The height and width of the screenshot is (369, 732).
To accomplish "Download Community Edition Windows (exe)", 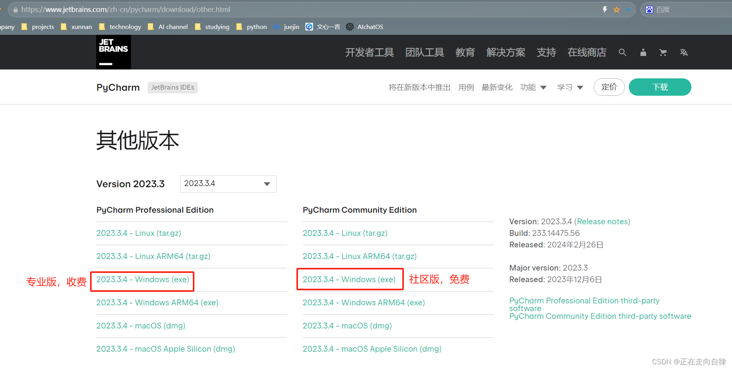I will [x=349, y=279].
